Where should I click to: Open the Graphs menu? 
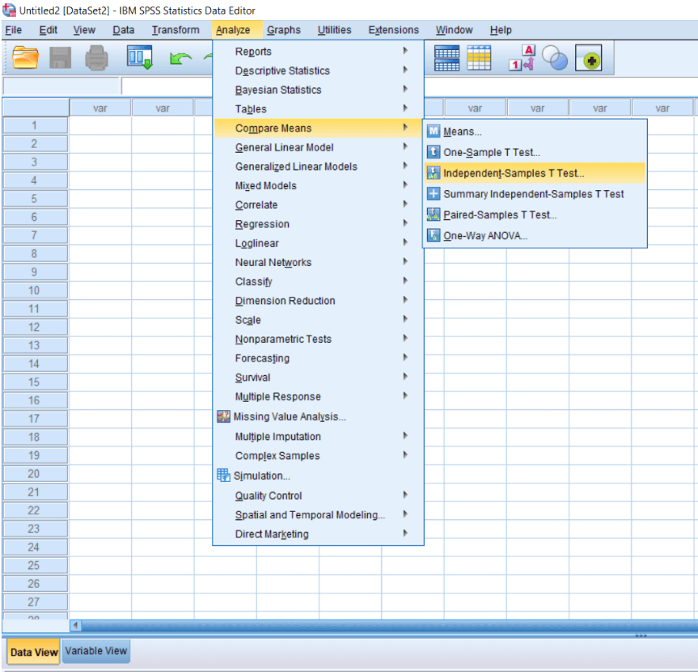pyautogui.click(x=284, y=30)
